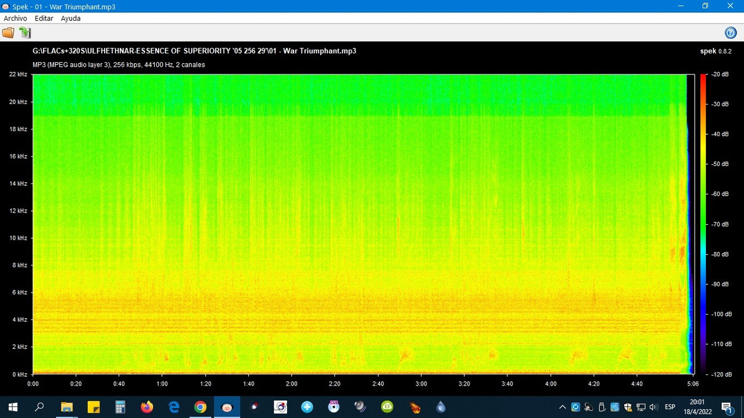Screen dimensions: 744x418
Task: Click the 2:00 time axis label
Action: point(292,384)
